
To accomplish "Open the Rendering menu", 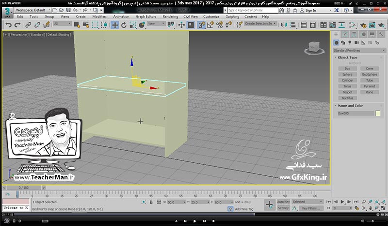I will click(170, 16).
